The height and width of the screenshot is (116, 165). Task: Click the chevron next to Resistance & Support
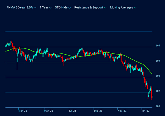tap(105, 8)
